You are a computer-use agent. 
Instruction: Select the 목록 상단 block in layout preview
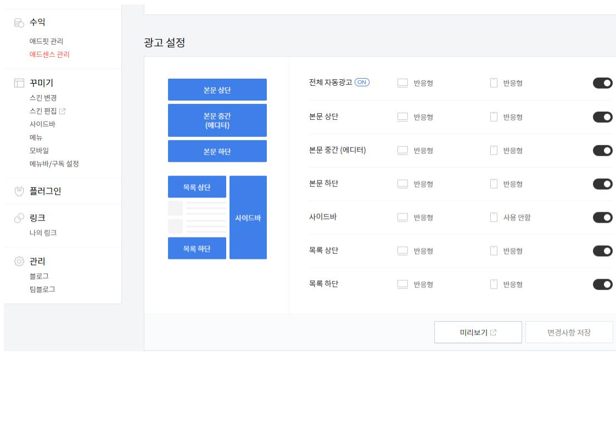click(197, 187)
